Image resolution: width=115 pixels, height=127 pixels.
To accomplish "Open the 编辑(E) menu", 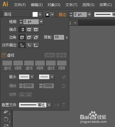I will (37, 5).
